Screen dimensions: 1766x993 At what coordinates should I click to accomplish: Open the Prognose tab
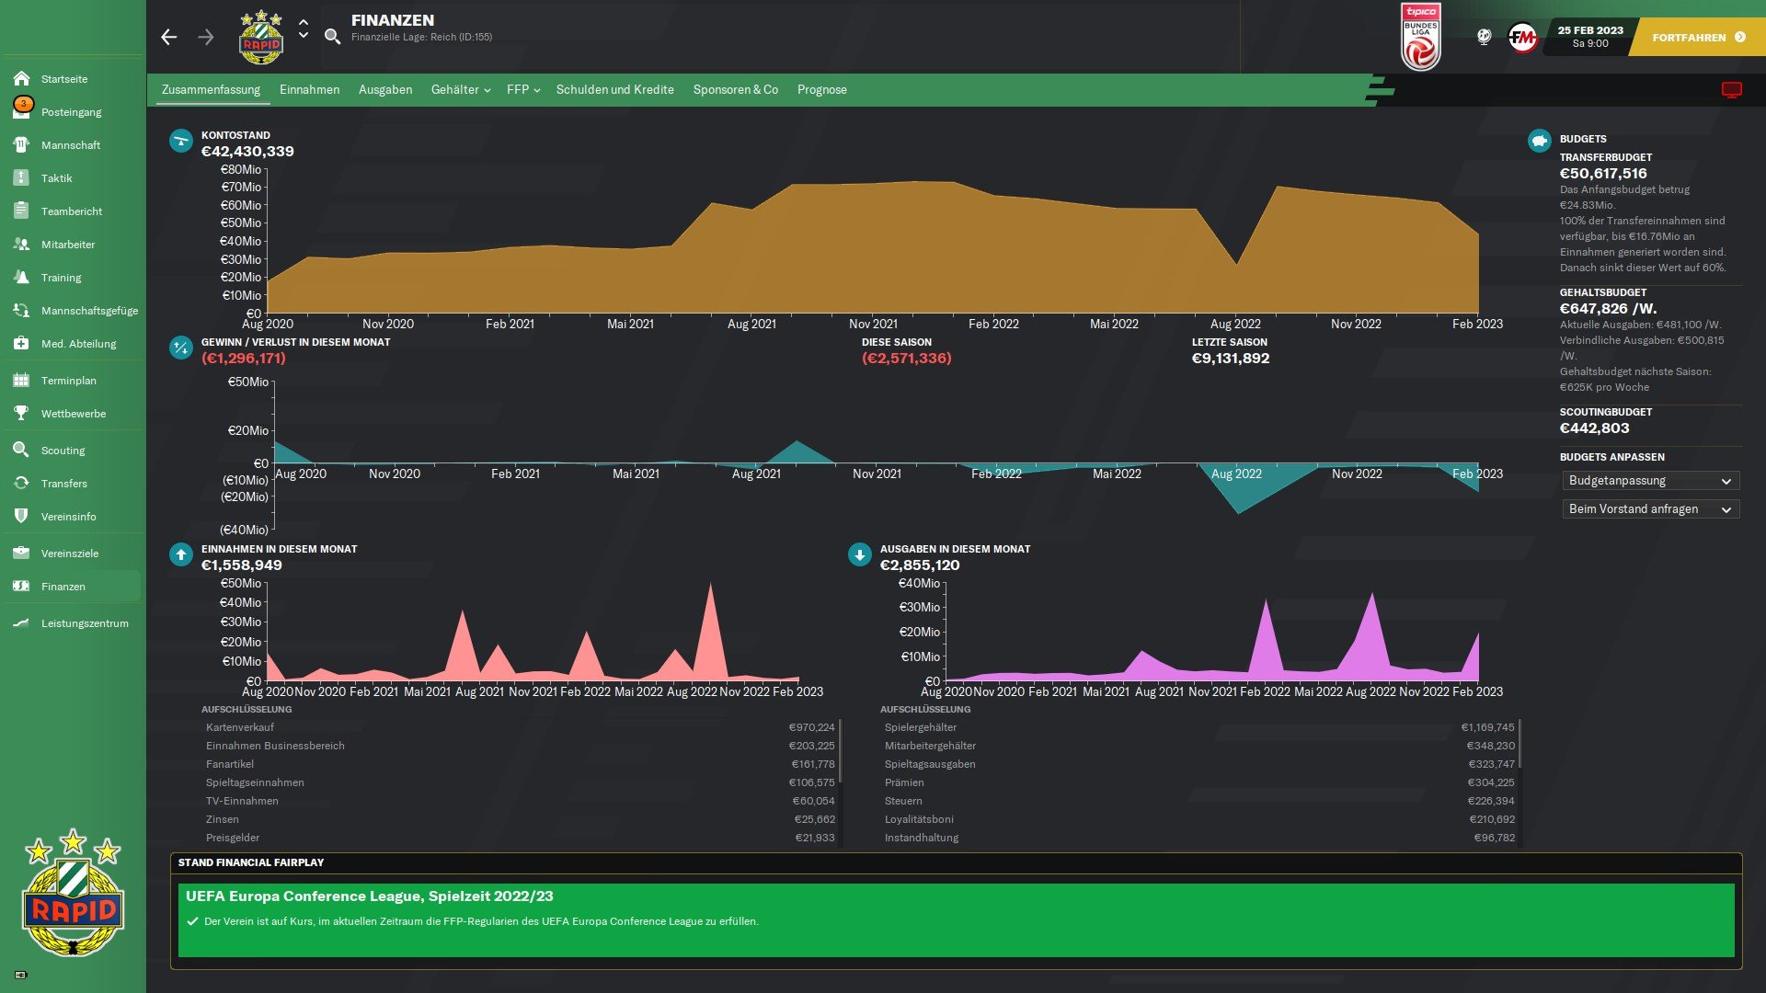click(x=821, y=90)
